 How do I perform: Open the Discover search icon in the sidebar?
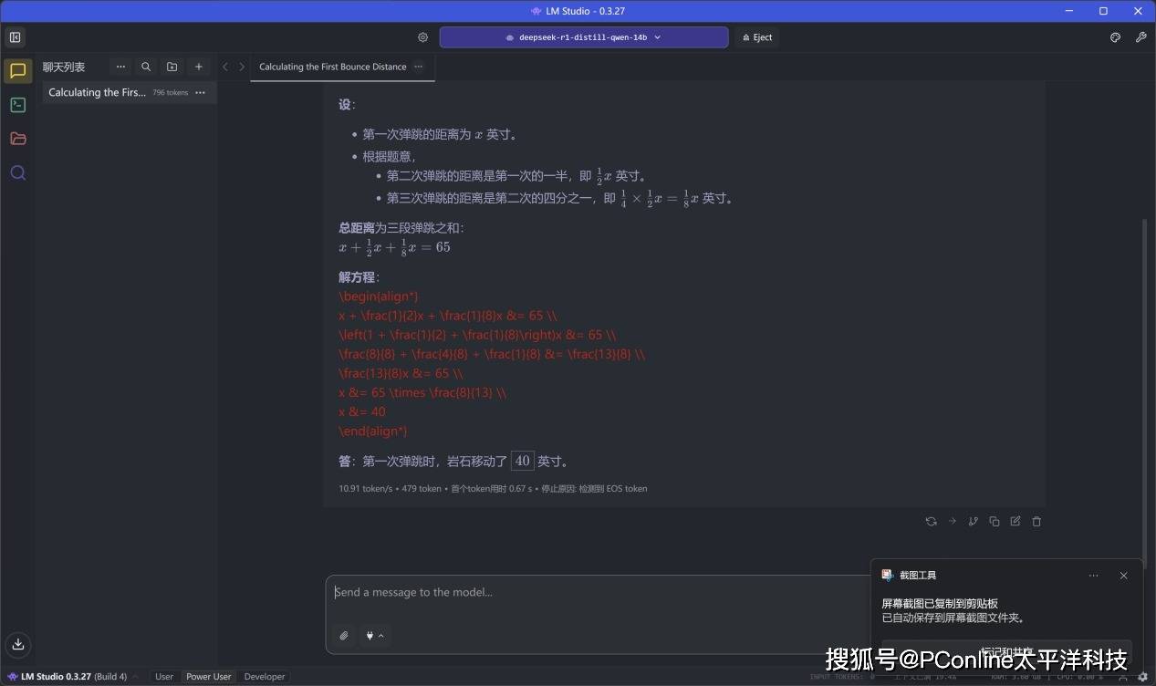pos(17,172)
